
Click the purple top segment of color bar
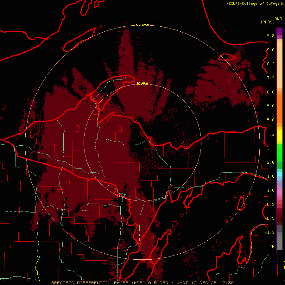tap(280, 32)
